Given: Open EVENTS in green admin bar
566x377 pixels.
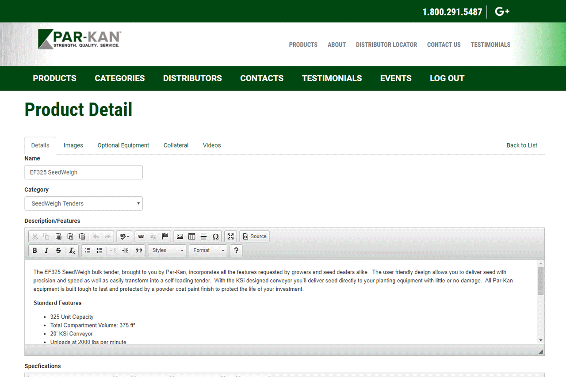Looking at the screenshot, I should [x=396, y=78].
